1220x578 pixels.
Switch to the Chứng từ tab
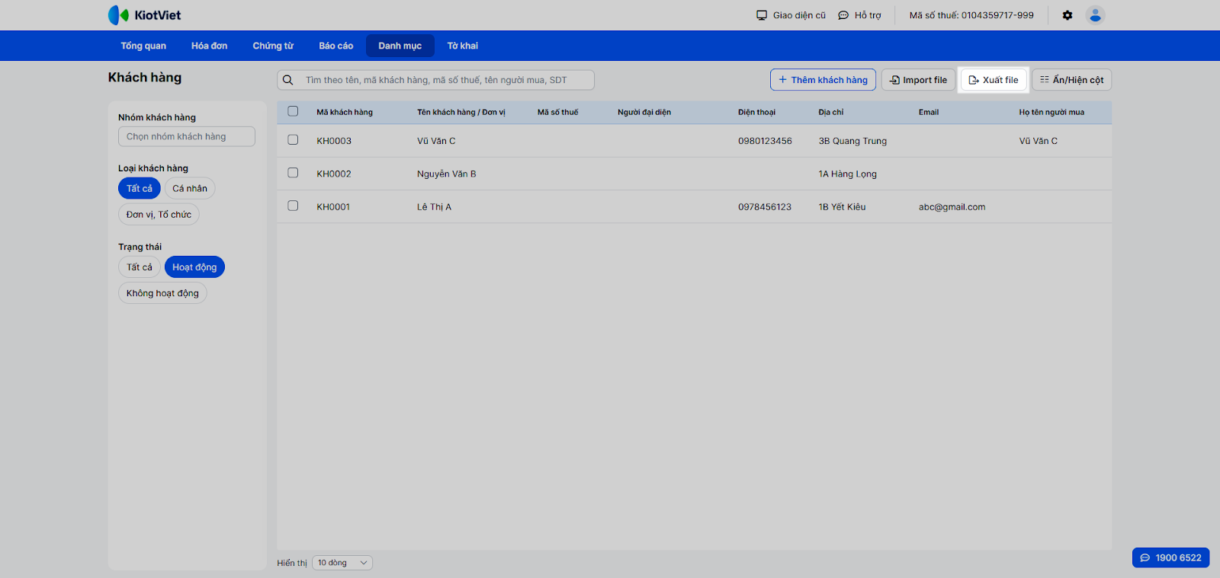273,46
